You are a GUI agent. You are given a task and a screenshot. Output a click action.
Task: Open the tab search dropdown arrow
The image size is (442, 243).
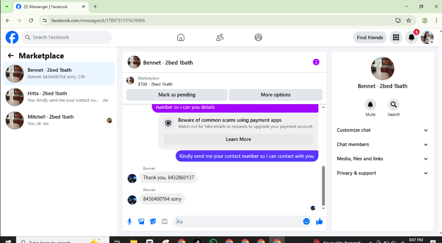(x=7, y=6)
